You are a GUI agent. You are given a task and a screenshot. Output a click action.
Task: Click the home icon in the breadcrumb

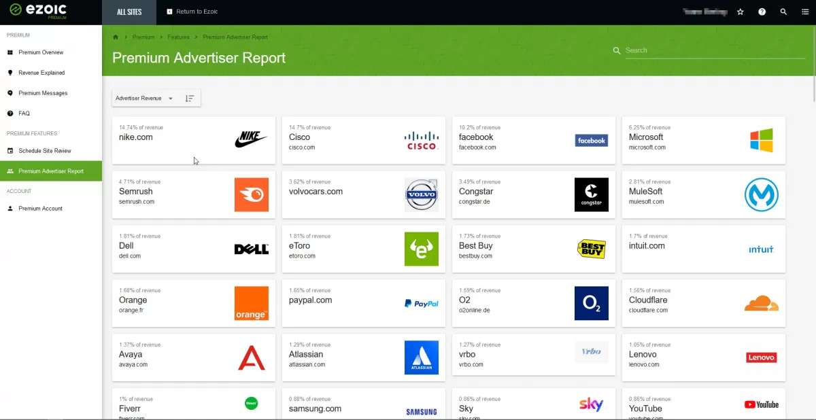(116, 37)
